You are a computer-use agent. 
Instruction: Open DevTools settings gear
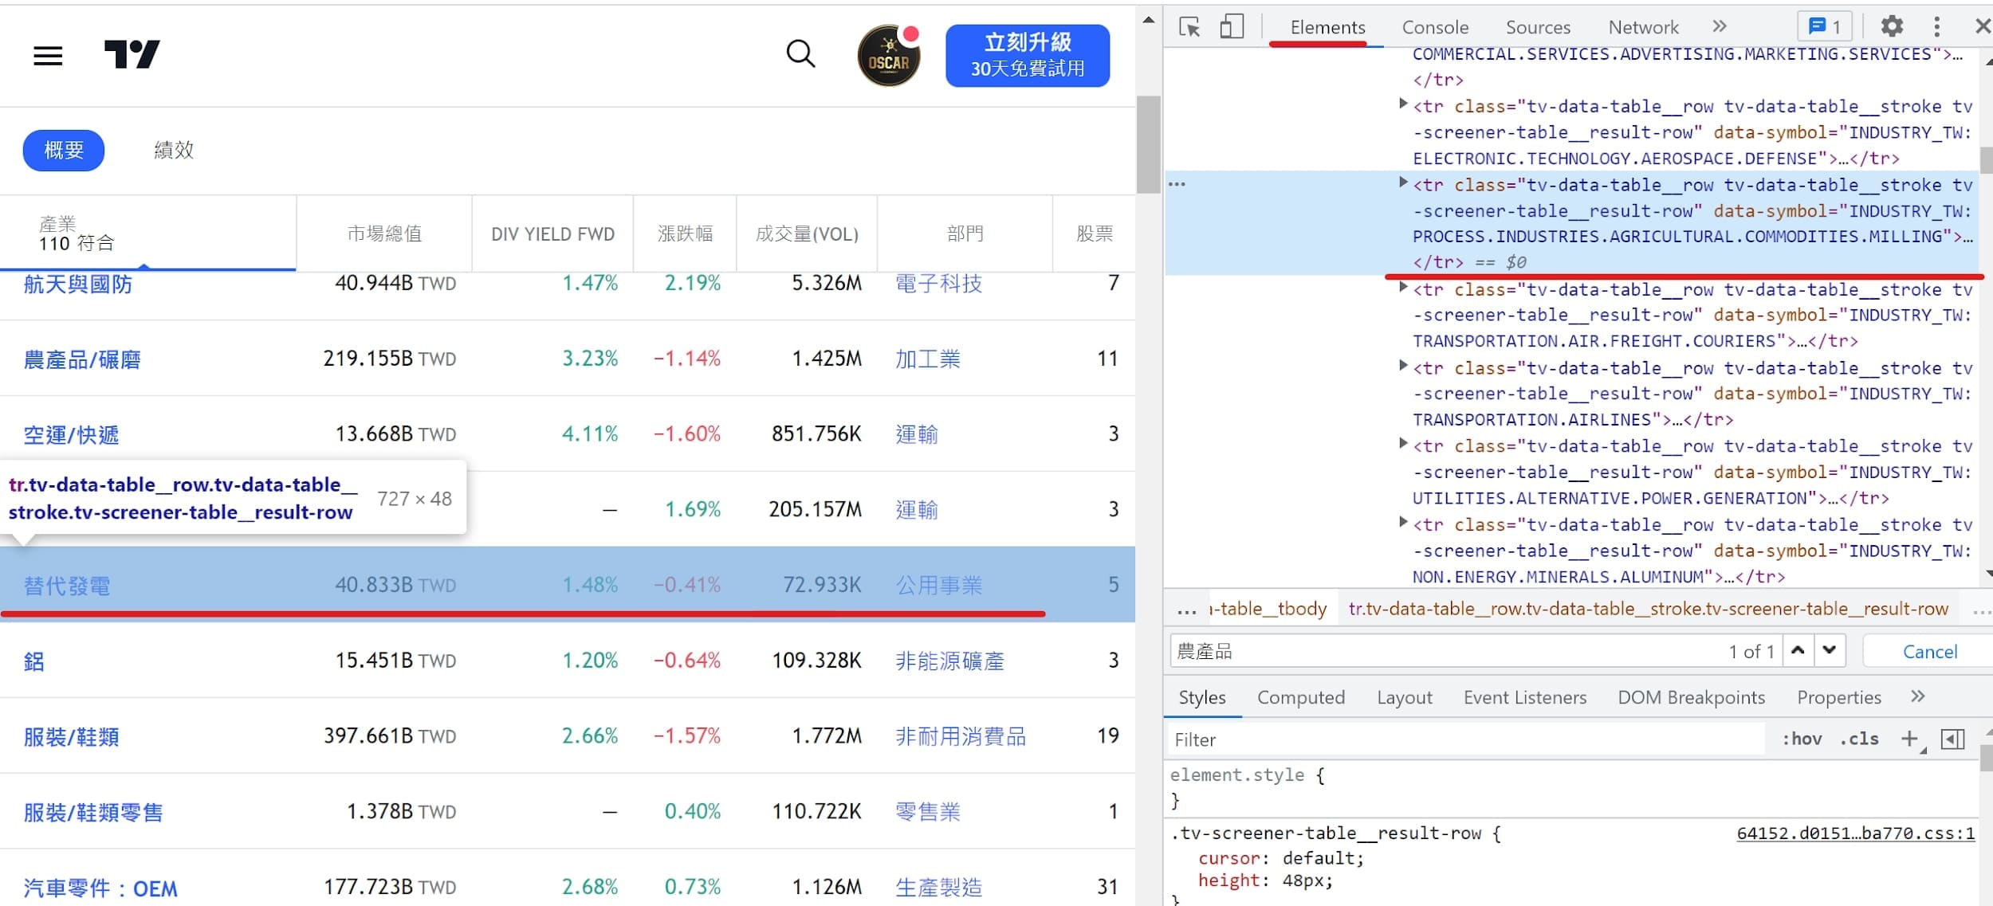(1892, 26)
